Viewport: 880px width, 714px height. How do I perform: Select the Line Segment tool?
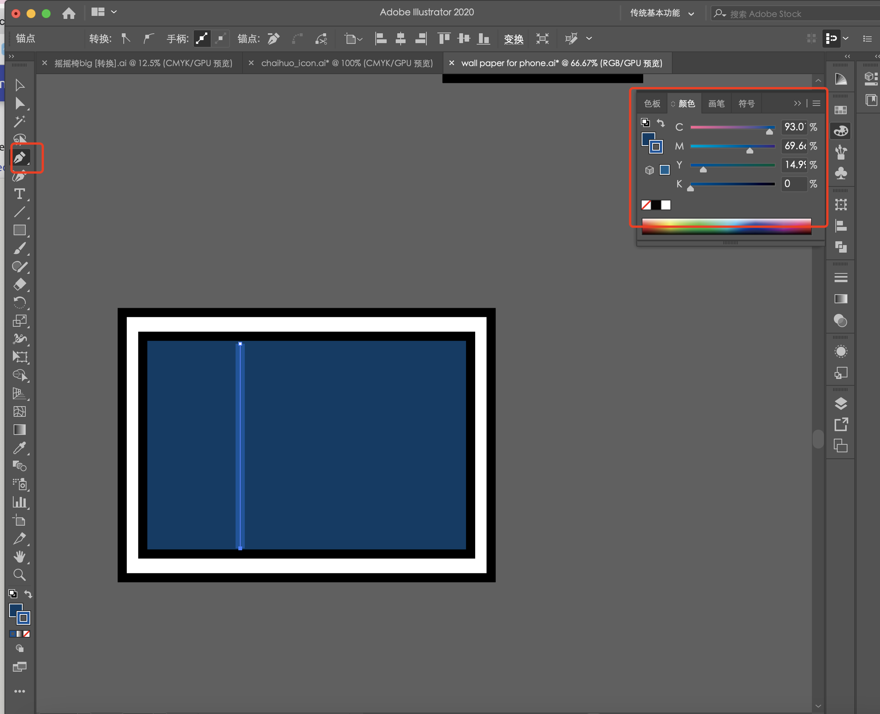[x=19, y=212]
